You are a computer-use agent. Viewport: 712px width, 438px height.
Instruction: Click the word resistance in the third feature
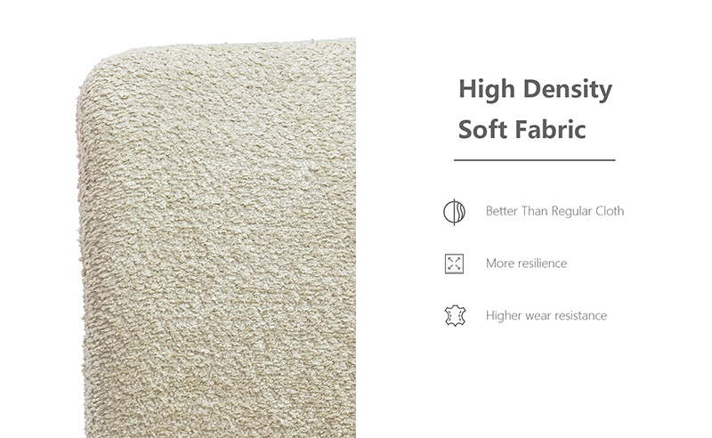[x=581, y=316]
